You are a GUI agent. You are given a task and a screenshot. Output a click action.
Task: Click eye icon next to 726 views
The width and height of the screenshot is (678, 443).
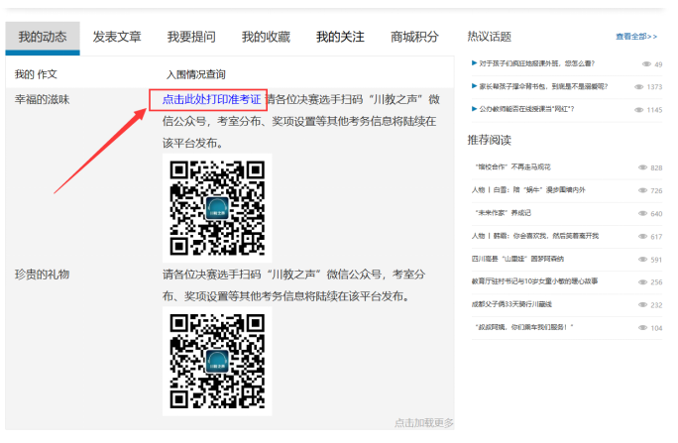[x=643, y=190]
